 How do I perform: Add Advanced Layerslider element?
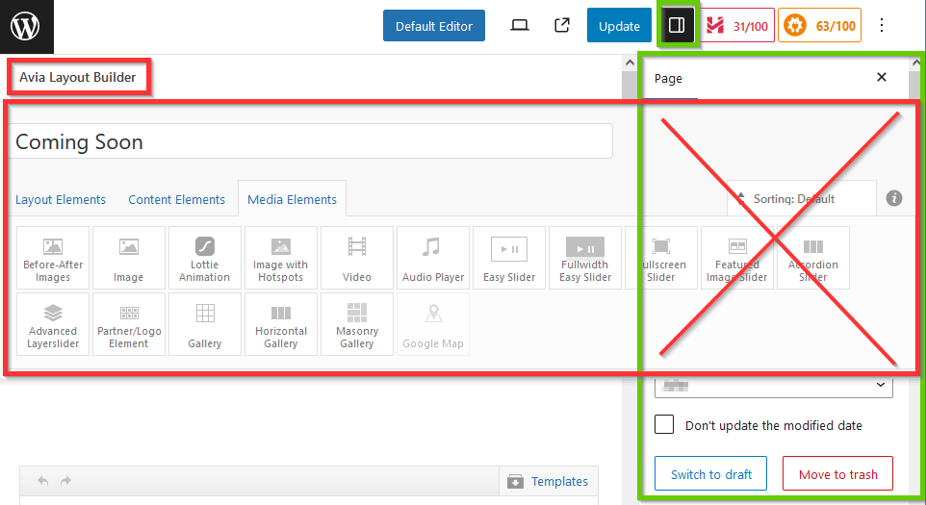(x=53, y=324)
